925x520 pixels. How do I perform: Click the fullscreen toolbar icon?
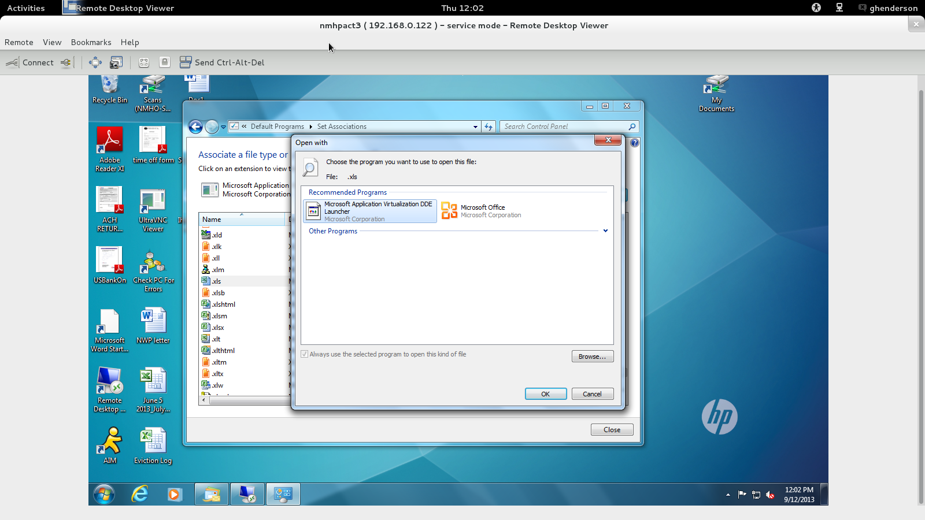[x=95, y=62]
